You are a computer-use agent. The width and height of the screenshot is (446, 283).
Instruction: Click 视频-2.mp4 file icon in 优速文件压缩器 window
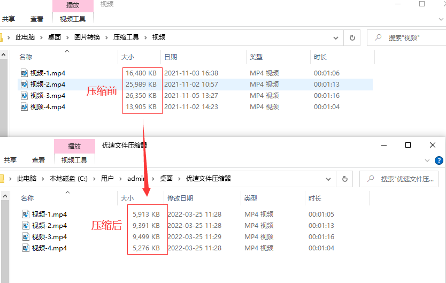click(26, 226)
